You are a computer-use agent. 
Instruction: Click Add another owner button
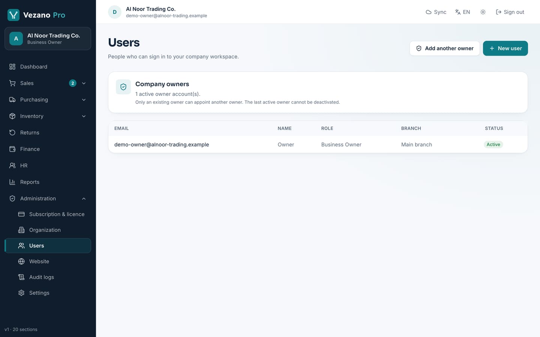coord(445,48)
